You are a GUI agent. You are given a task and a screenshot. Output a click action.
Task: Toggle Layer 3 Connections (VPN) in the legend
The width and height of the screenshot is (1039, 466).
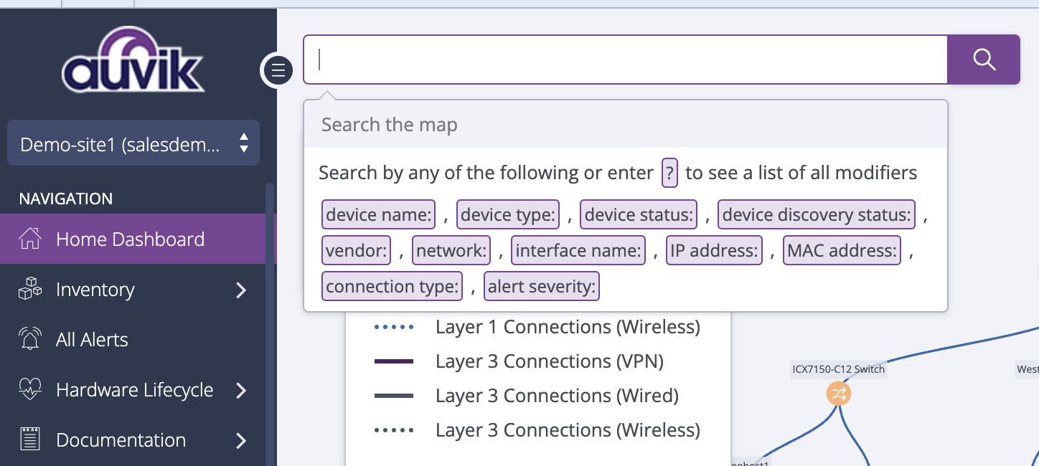pyautogui.click(x=550, y=361)
